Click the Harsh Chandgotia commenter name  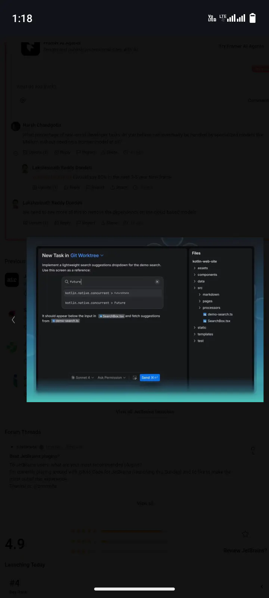(x=42, y=125)
